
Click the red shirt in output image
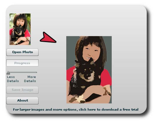pyautogui.click(x=107, y=77)
